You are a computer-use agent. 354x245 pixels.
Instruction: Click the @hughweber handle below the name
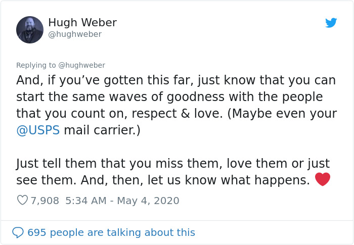click(75, 34)
